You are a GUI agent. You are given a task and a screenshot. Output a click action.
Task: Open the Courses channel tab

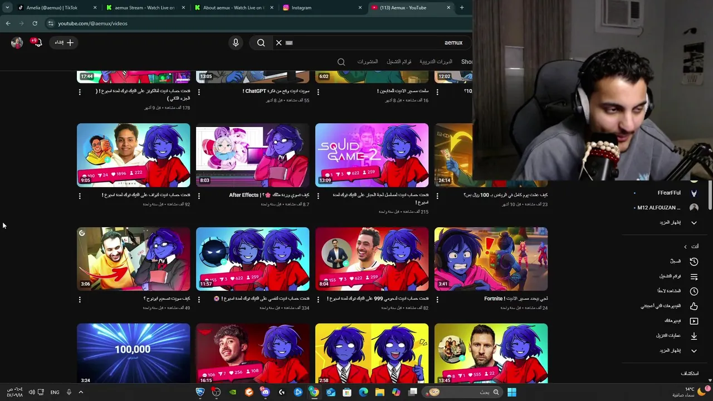(x=436, y=62)
